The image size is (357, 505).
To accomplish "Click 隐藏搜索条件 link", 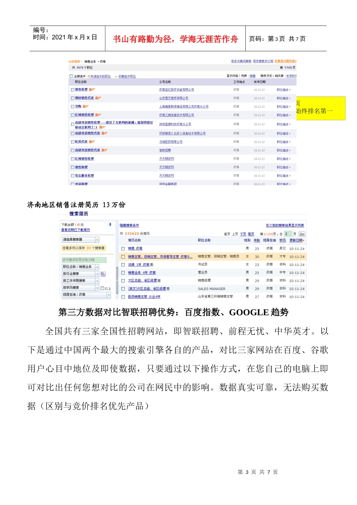I will 129,225.
